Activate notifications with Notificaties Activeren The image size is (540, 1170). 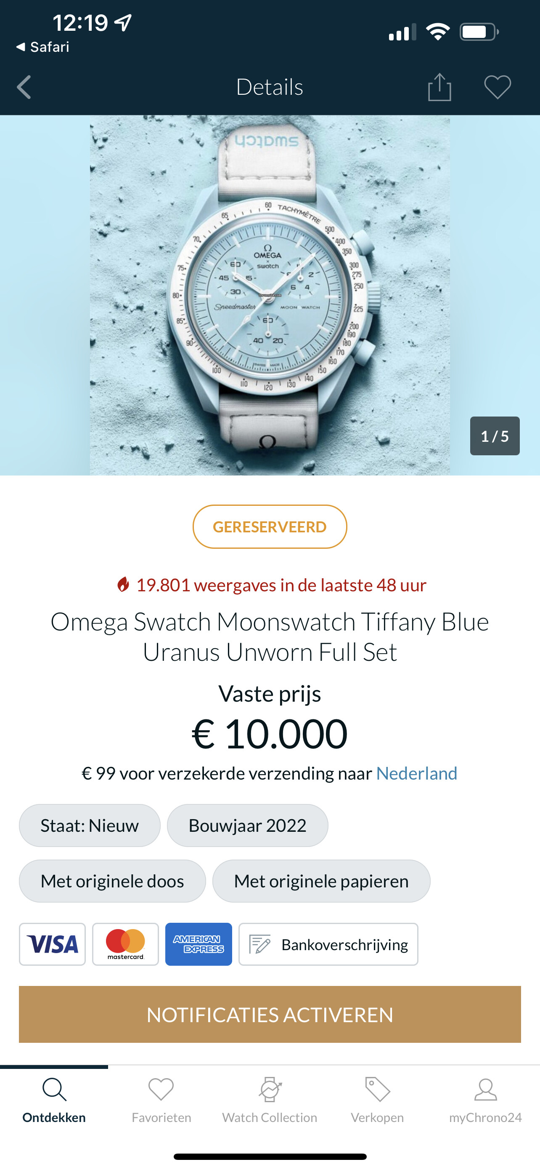[x=270, y=1014]
